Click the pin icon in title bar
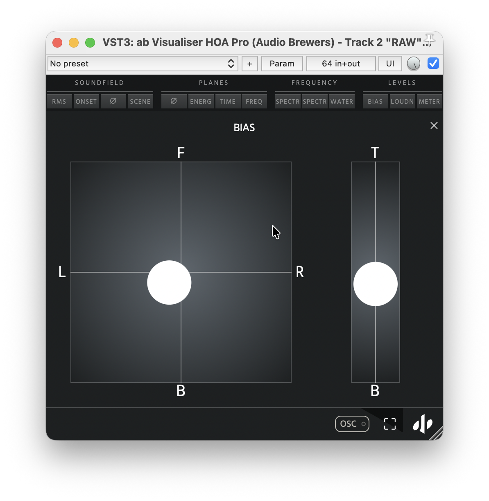The image size is (489, 501). point(429,39)
